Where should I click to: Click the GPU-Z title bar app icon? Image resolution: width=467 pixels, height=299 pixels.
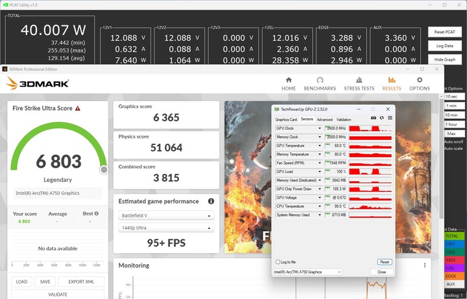click(277, 109)
